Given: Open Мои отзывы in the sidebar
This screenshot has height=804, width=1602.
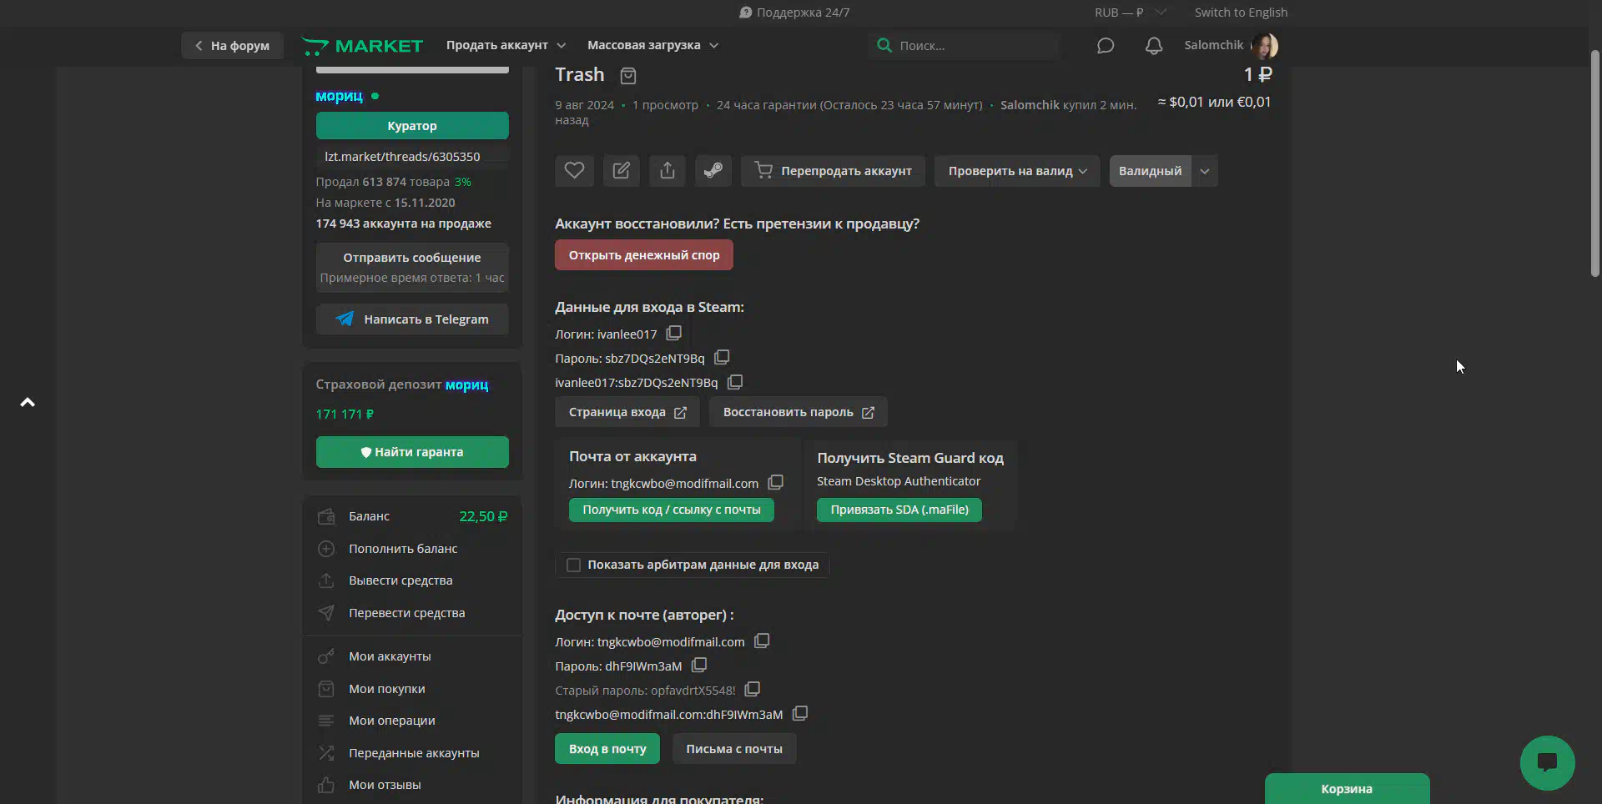Looking at the screenshot, I should click(385, 785).
